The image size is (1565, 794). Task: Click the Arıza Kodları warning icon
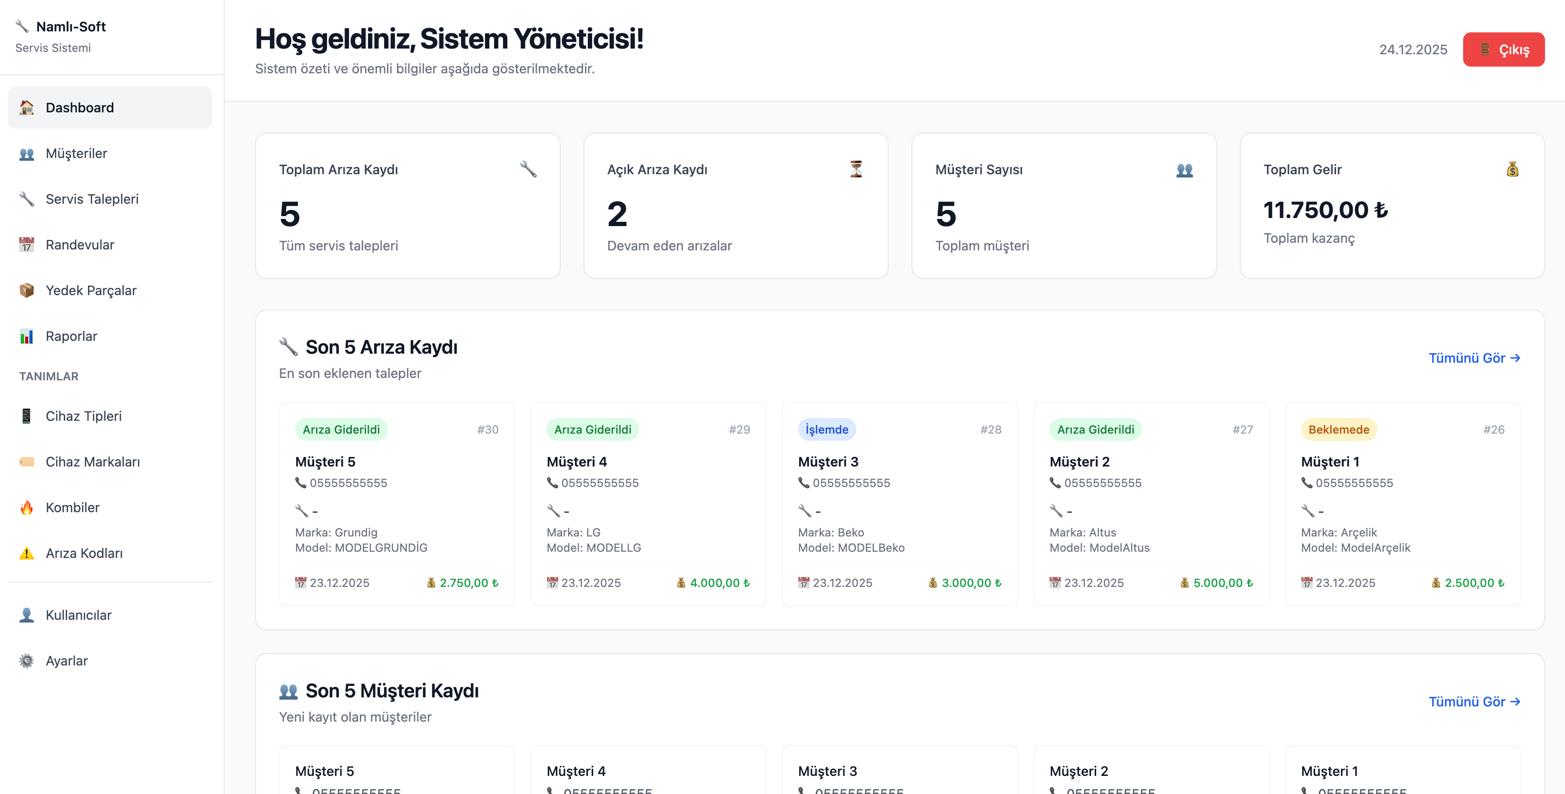tap(27, 554)
